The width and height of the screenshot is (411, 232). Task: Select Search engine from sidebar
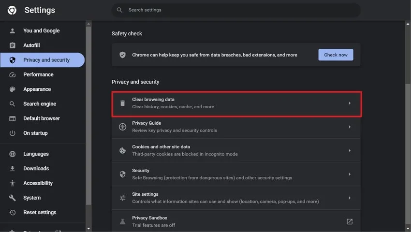(x=40, y=104)
